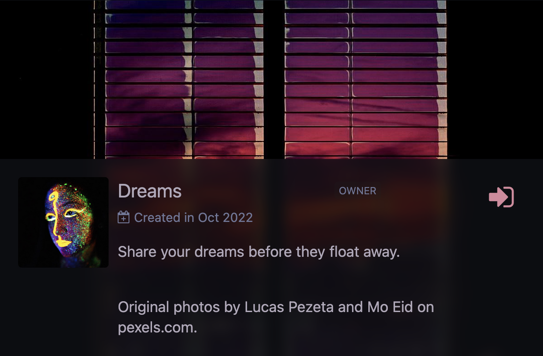Click the Dreams community title
This screenshot has height=356, width=543.
pos(150,191)
